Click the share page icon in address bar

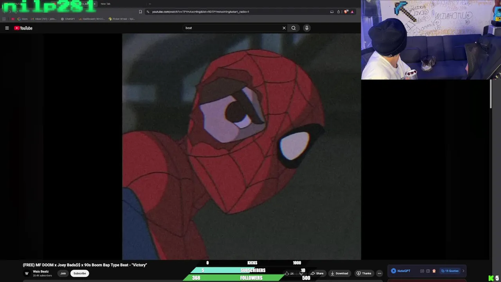point(339,12)
